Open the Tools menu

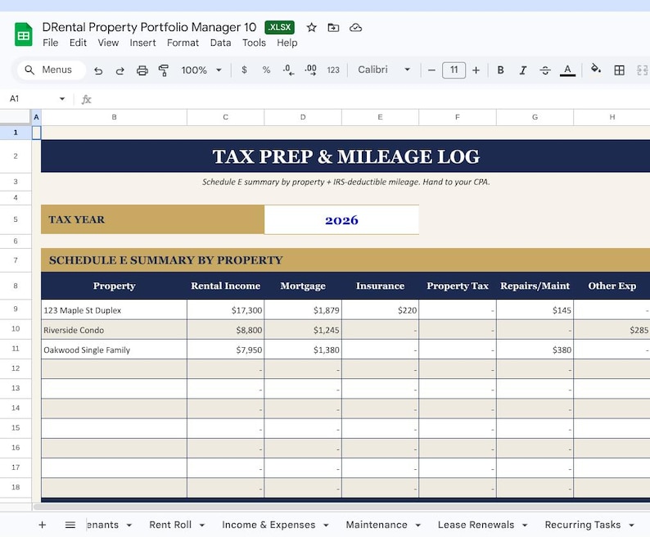(254, 43)
